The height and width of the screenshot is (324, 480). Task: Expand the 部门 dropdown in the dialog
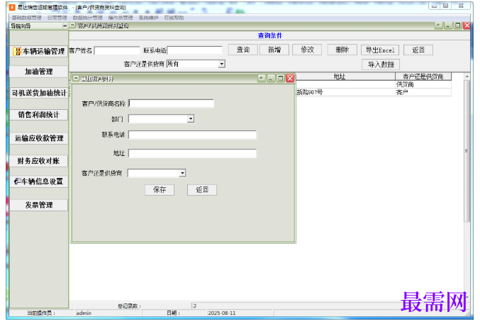191,119
